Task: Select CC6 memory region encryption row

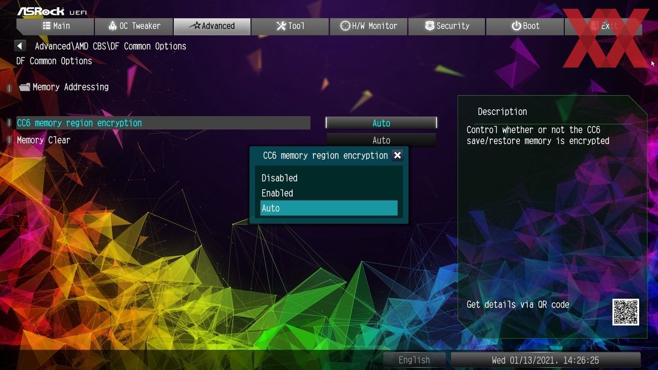Action: [x=164, y=123]
